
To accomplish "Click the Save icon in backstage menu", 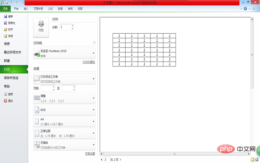I will click(x=6, y=16).
